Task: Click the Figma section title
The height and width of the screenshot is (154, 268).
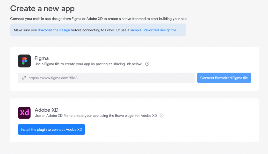Action: [42, 58]
